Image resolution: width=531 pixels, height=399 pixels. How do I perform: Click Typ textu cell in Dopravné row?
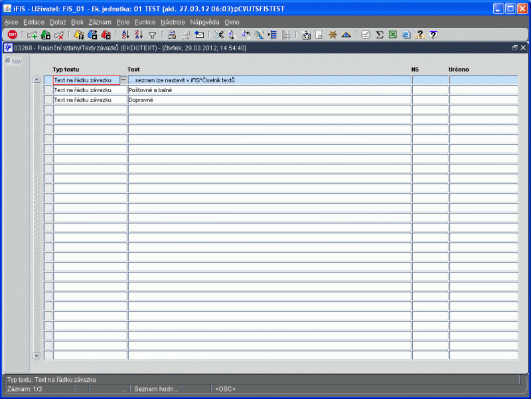click(90, 99)
